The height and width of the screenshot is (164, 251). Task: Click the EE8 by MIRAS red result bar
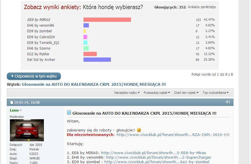pos(107,20)
